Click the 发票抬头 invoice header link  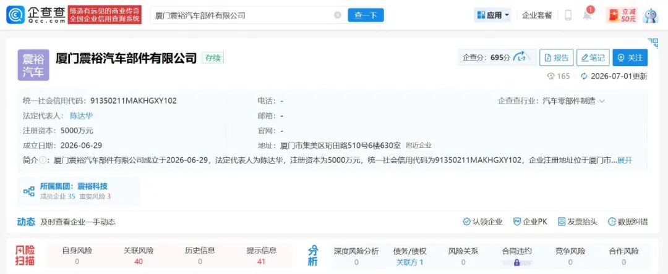[x=578, y=222]
